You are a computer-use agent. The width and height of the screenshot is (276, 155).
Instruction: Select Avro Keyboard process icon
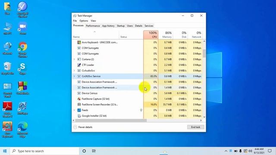tap(79, 42)
